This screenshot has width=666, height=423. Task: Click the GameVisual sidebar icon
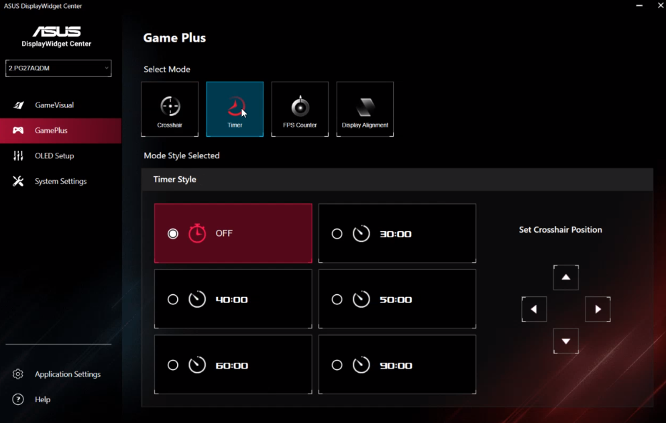(x=18, y=105)
